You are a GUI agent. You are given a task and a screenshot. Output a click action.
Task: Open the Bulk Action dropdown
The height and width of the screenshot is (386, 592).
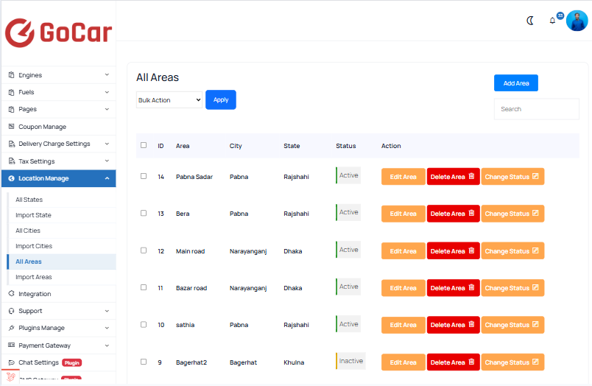(169, 99)
